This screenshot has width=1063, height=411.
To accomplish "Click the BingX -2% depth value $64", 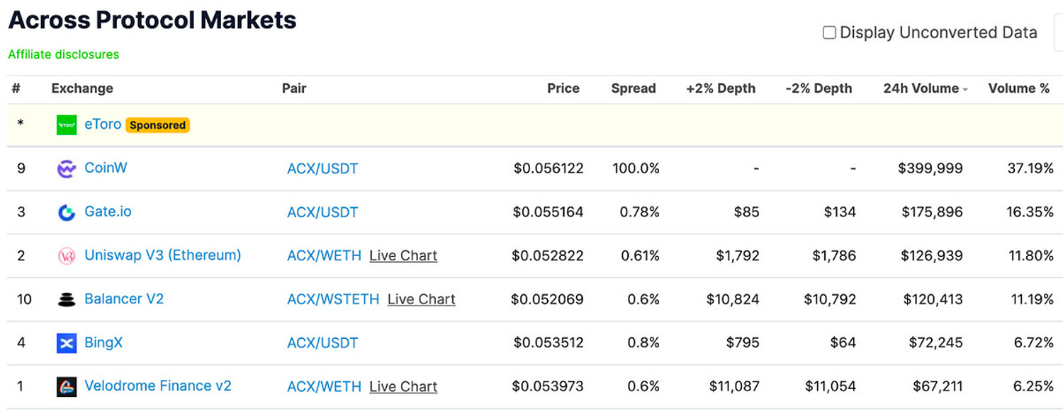I will [843, 342].
